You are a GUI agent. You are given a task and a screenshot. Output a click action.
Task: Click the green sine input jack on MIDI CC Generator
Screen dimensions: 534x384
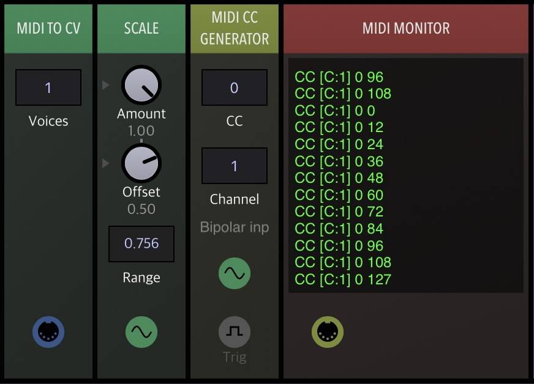coord(235,273)
